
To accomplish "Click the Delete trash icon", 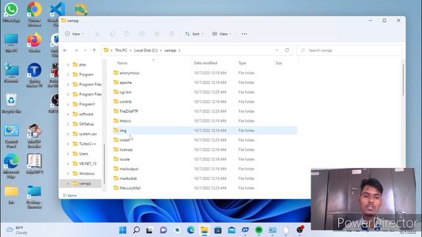I will pos(171,34).
